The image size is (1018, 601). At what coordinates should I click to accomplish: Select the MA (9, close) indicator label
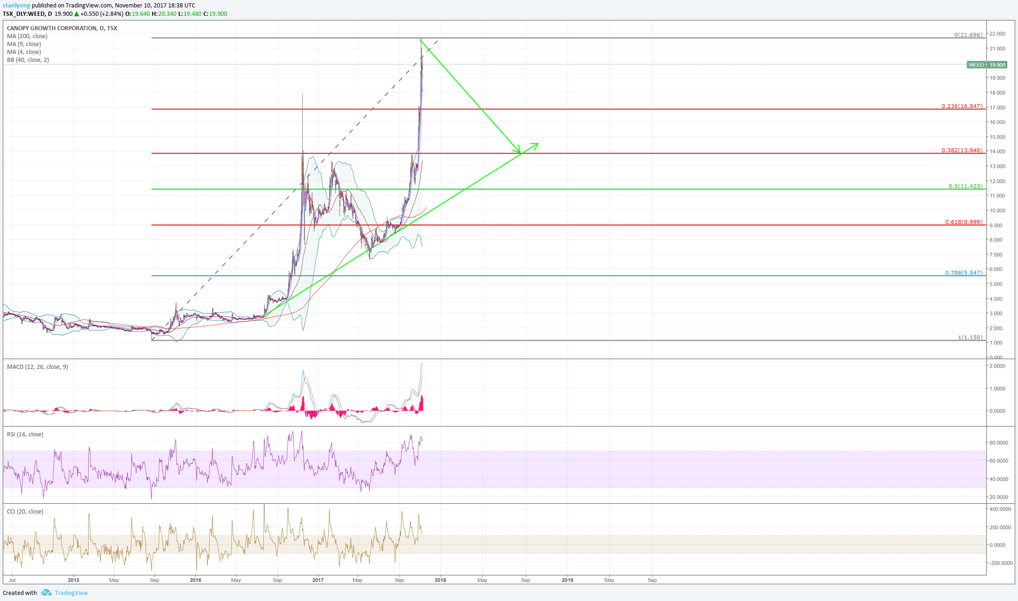pos(24,44)
